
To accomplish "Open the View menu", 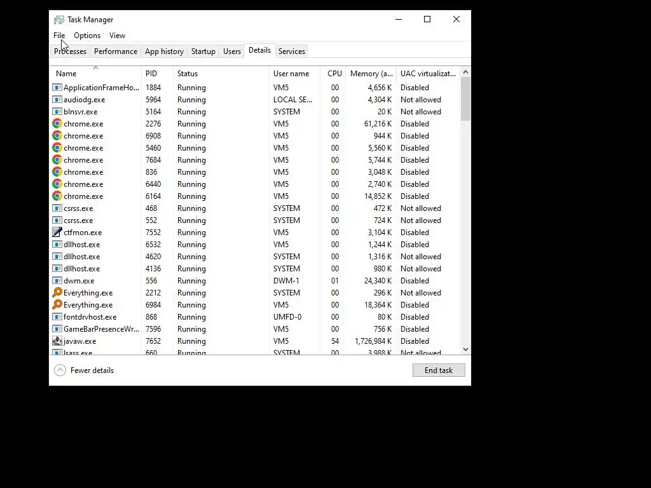I will [x=117, y=36].
